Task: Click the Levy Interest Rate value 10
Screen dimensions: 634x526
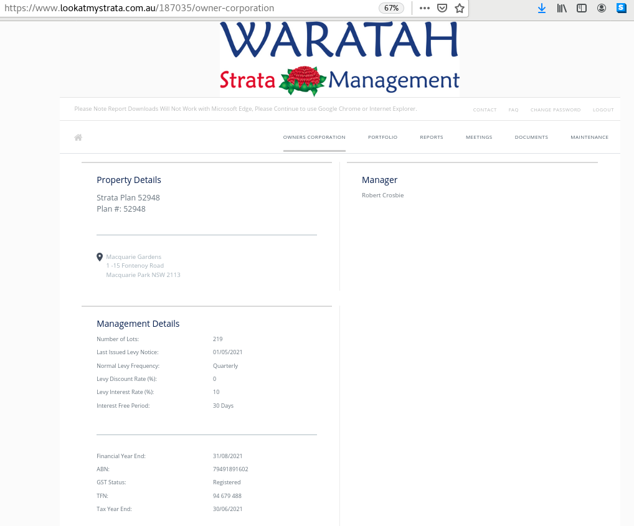Action: pos(216,392)
